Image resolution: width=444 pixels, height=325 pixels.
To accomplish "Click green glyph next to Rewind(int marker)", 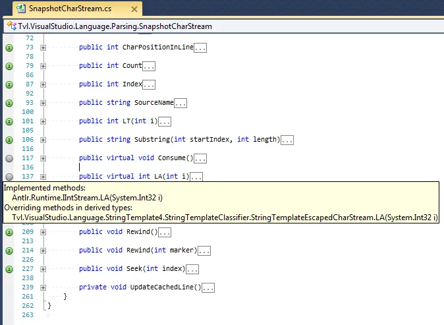I will click(9, 251).
